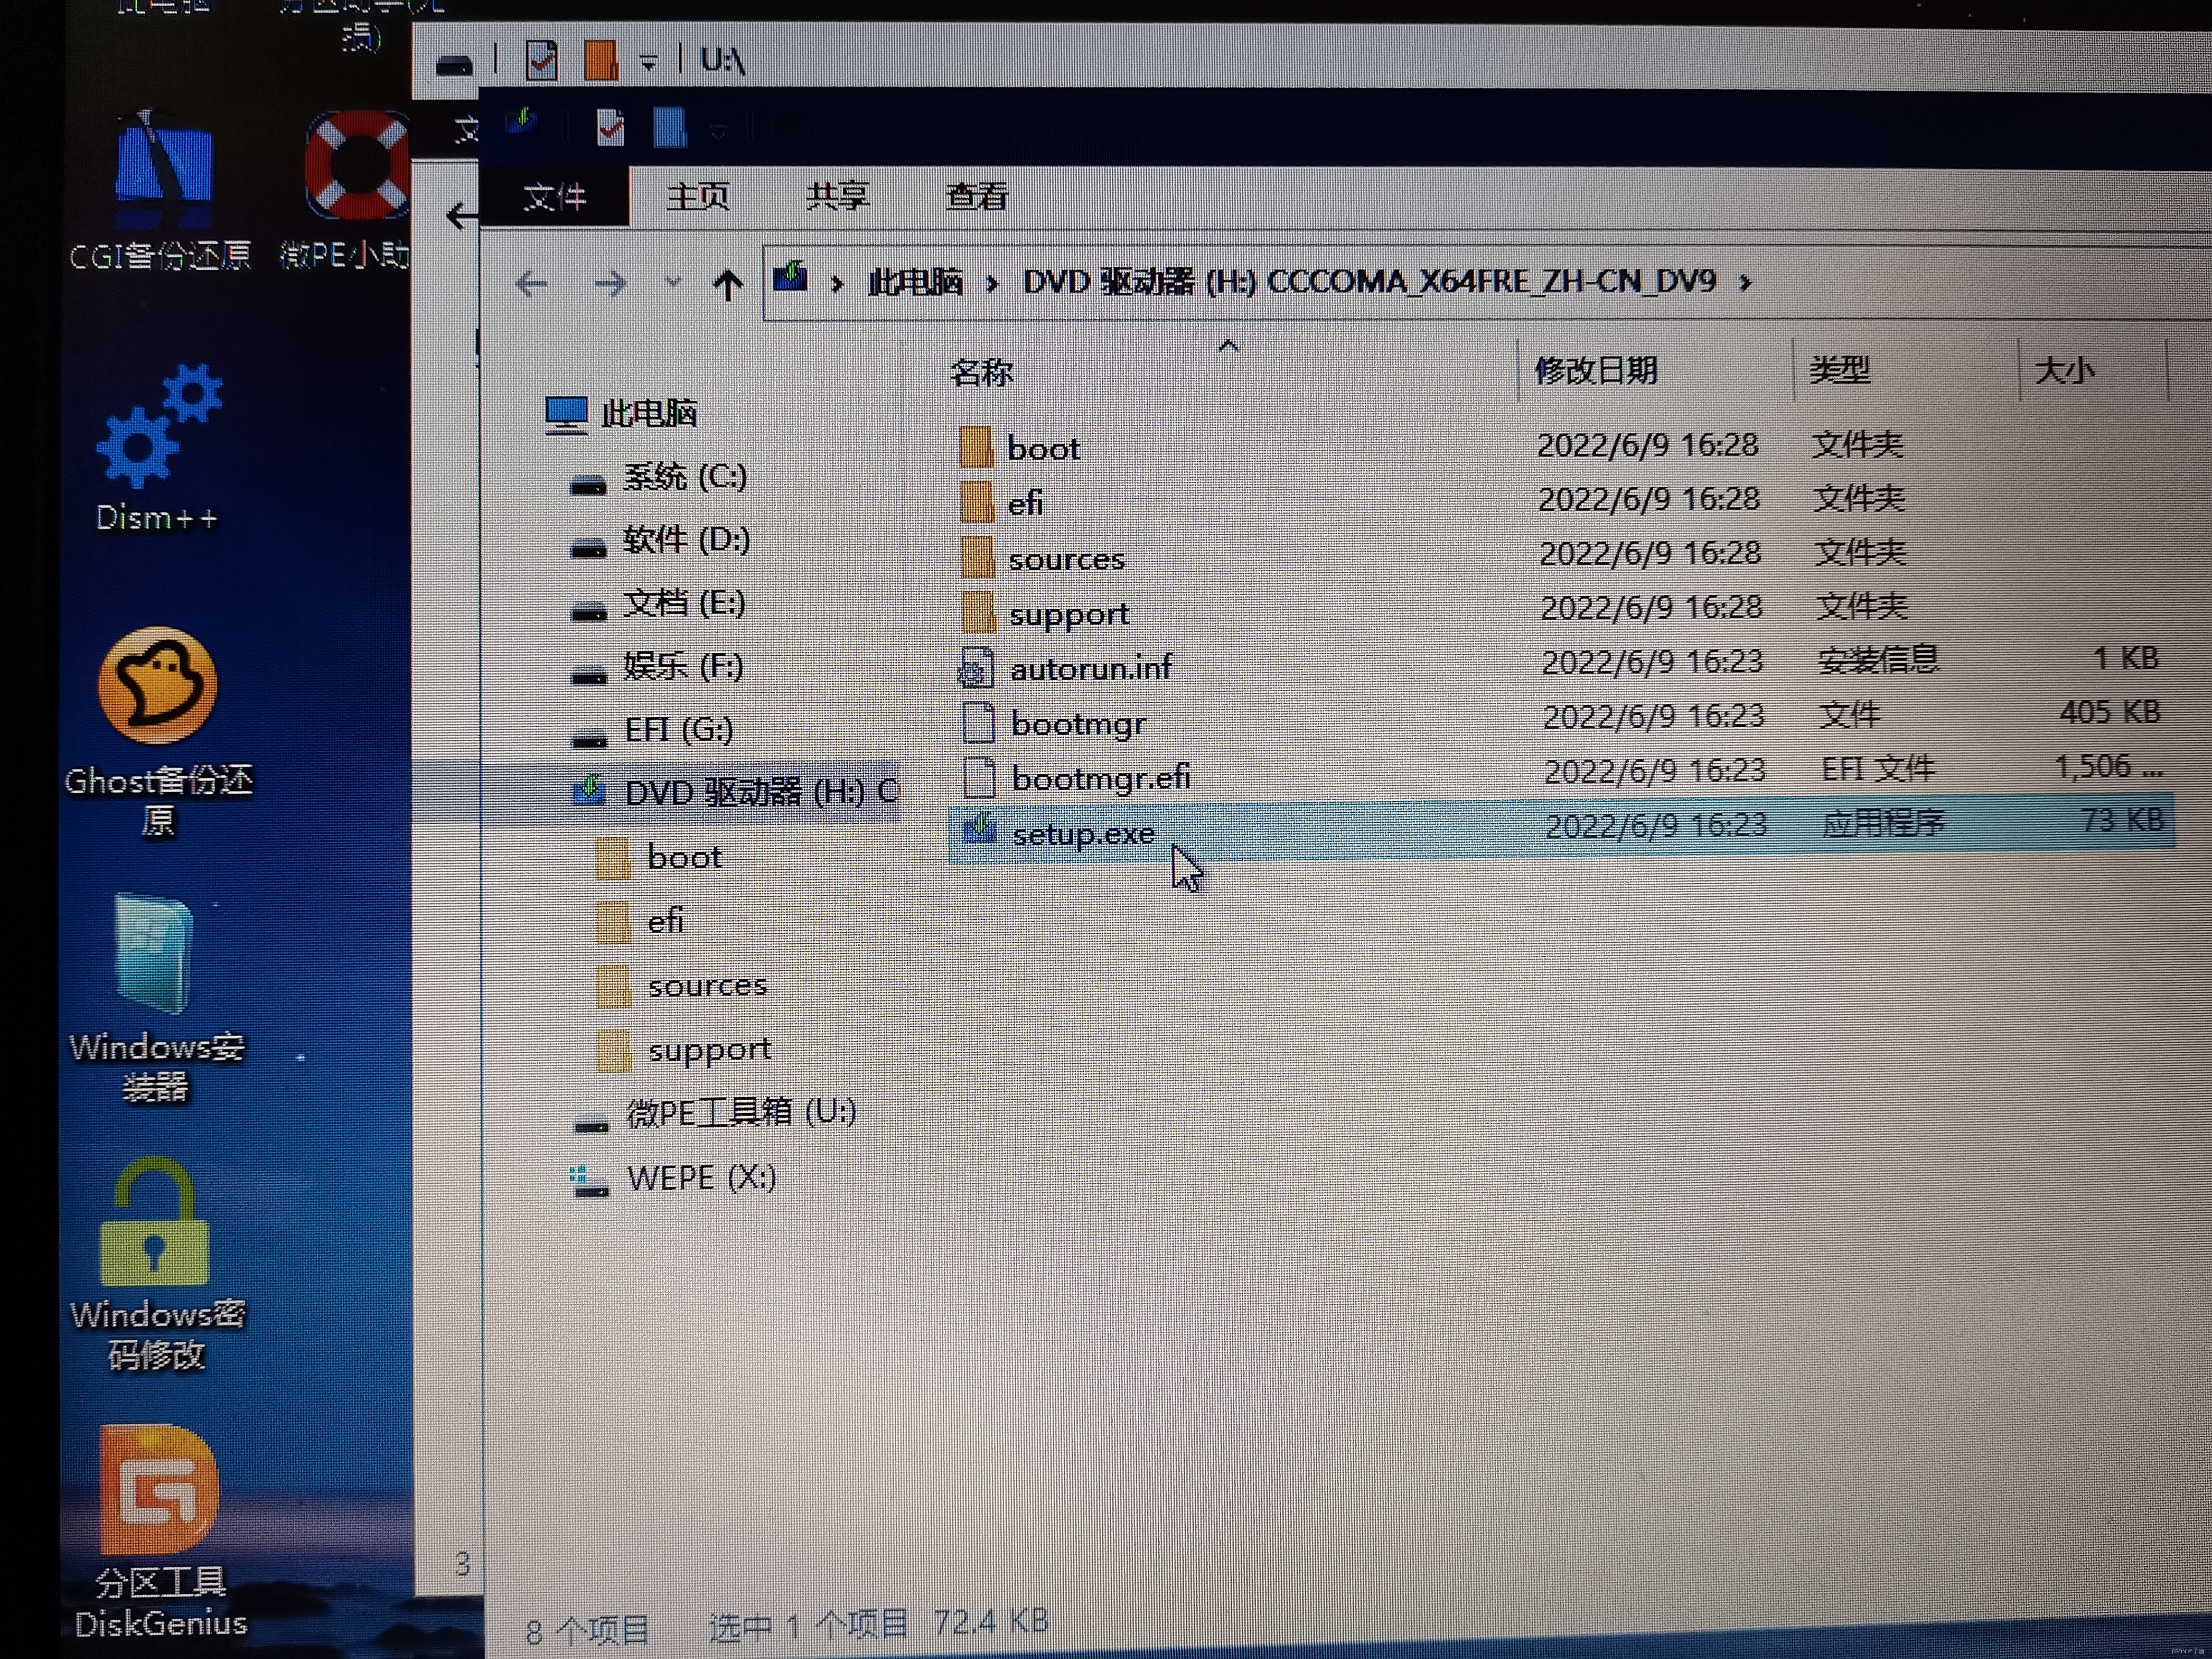Click the bootmgr.efi file icon

tap(979, 777)
